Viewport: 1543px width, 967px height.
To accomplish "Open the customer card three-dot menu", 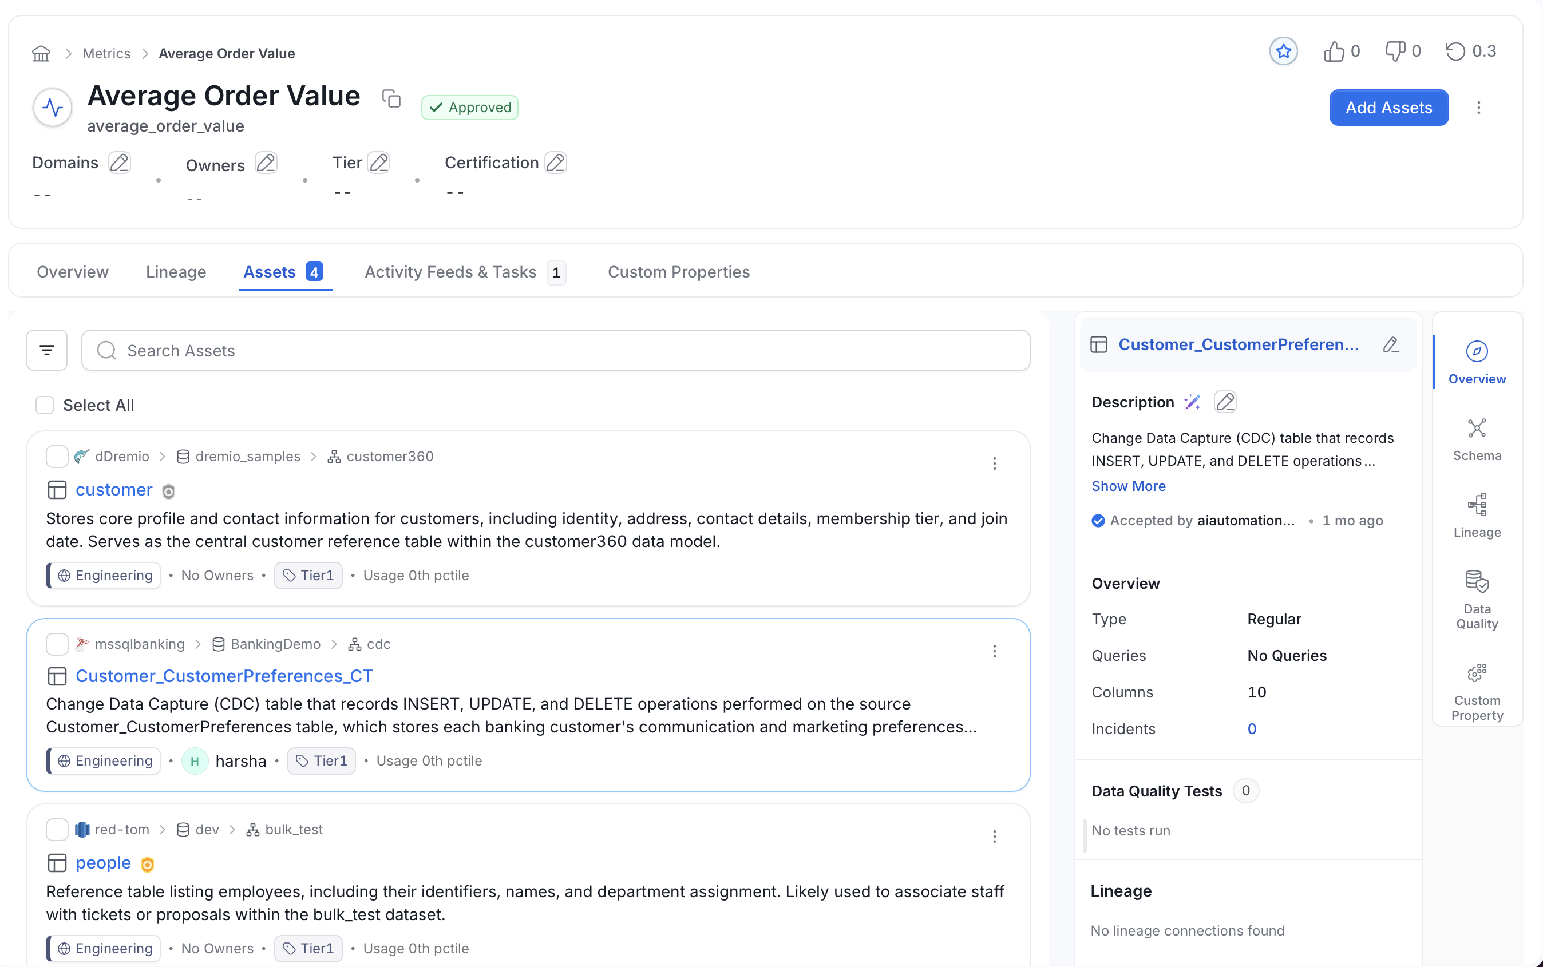I will coord(994,463).
